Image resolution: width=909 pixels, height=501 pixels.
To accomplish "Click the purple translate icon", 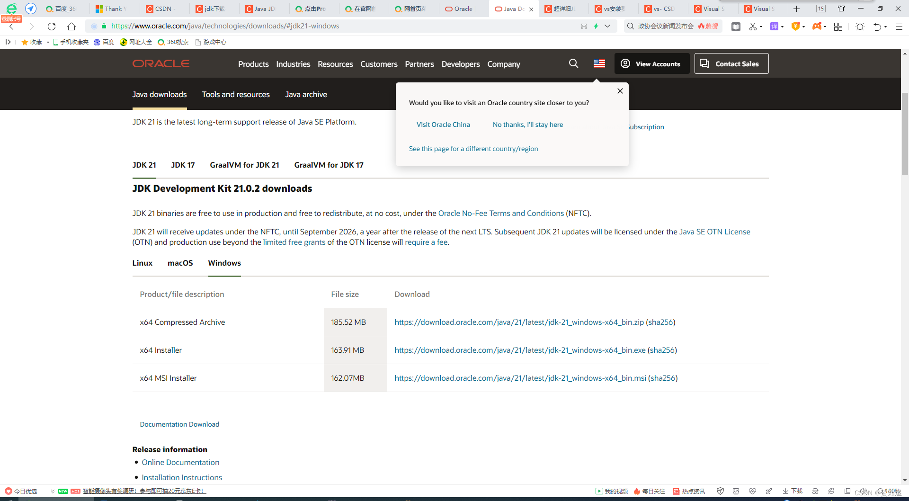I will point(774,27).
